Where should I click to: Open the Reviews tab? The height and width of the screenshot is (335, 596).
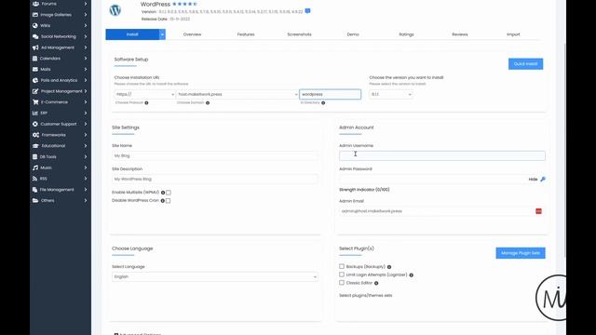460,34
